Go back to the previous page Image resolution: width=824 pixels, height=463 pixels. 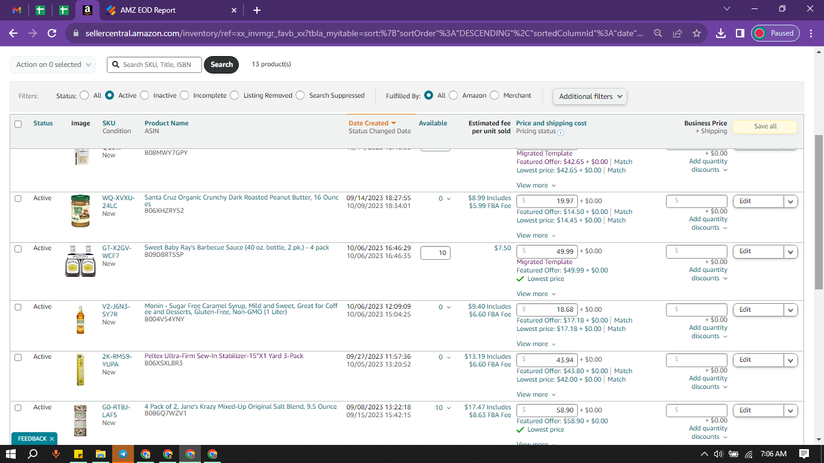(13, 33)
